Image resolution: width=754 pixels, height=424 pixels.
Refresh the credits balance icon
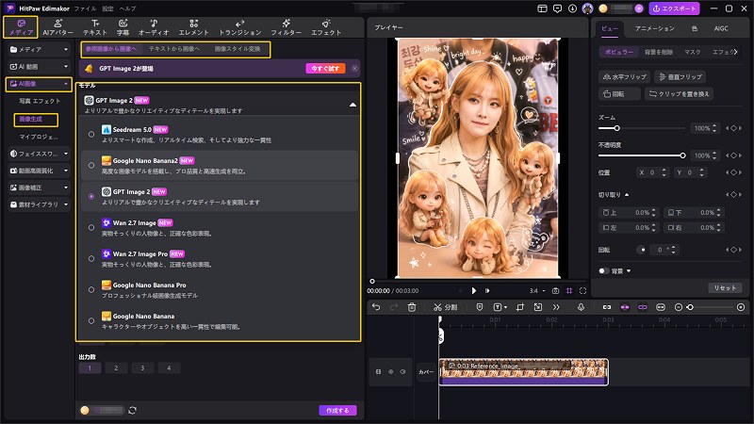[133, 410]
